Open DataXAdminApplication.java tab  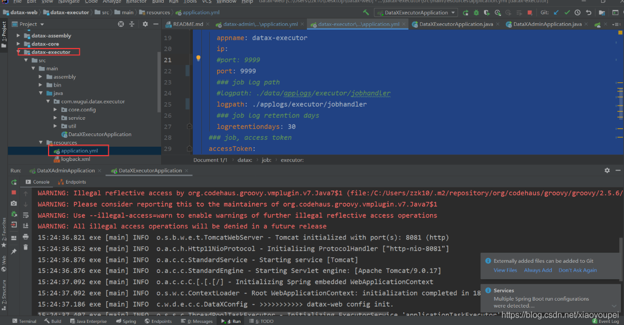point(547,24)
